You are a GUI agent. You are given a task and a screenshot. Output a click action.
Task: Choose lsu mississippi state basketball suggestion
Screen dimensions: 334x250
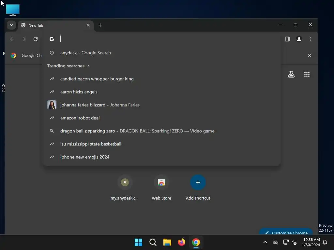[162, 144]
